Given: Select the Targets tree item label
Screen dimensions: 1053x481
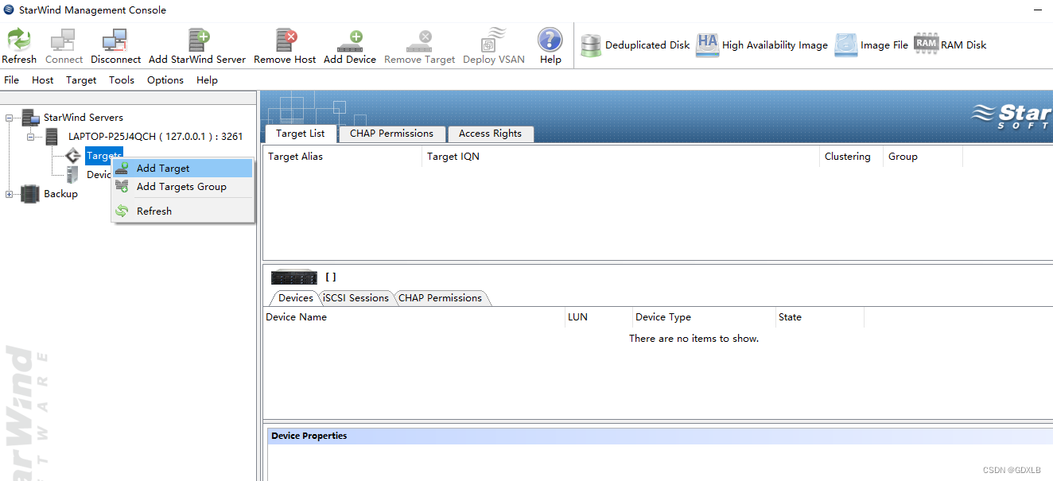Looking at the screenshot, I should coord(104,156).
